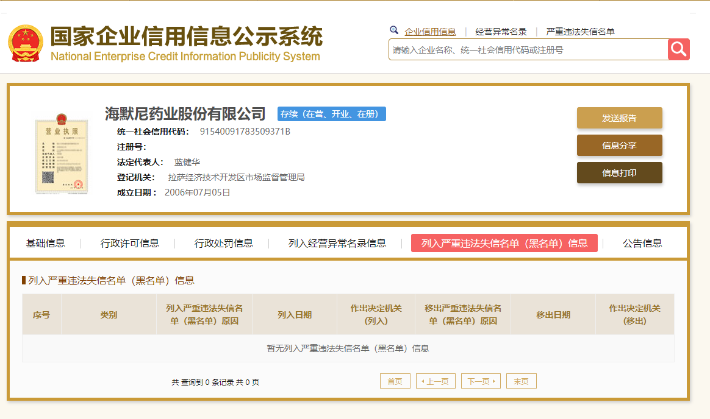Click the 作出决定机关(列入) column header
Image resolution: width=710 pixels, height=419 pixels.
[376, 315]
